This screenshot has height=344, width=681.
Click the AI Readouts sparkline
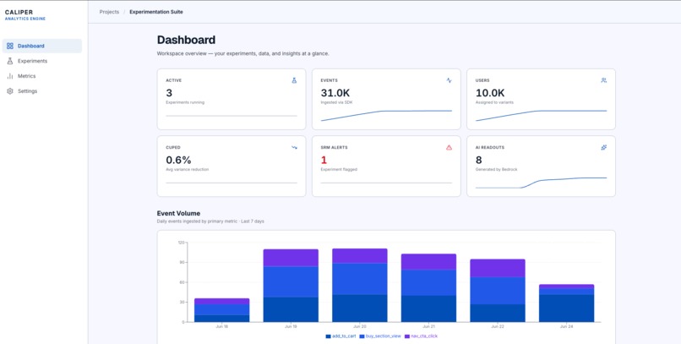[541, 183]
